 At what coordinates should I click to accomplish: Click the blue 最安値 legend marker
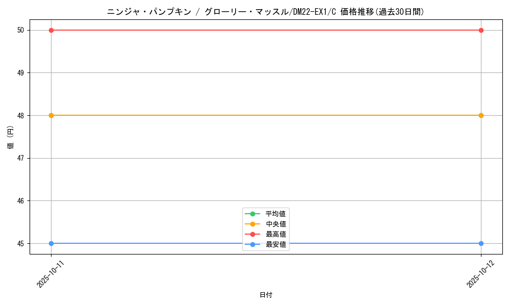(x=252, y=244)
